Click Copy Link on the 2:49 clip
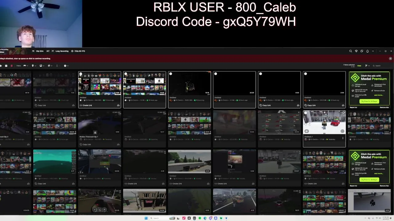The image size is (394, 221). pos(310,105)
